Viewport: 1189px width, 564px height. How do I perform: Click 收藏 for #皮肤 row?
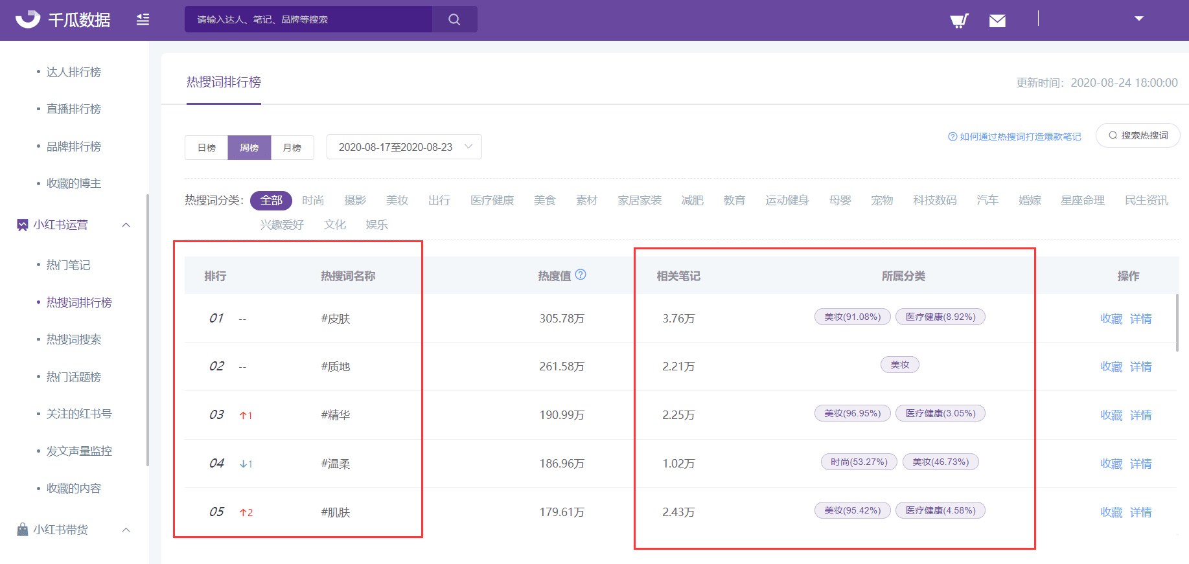pos(1111,319)
